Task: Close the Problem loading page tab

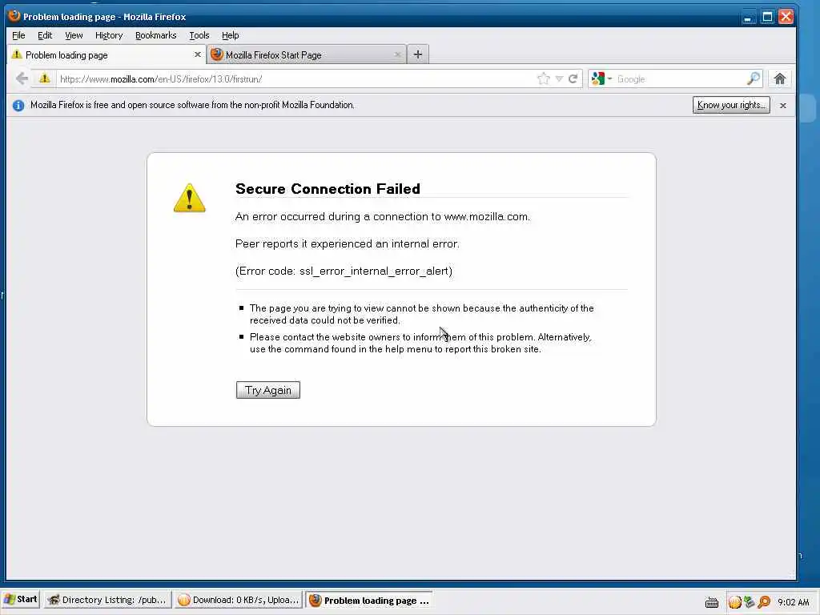Action: pos(197,54)
